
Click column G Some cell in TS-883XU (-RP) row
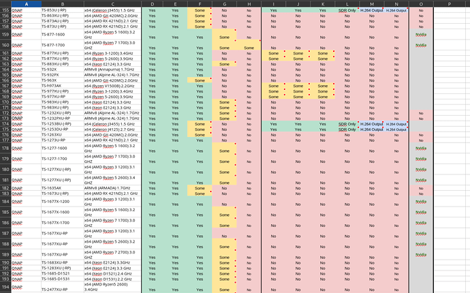pyautogui.click(x=224, y=64)
